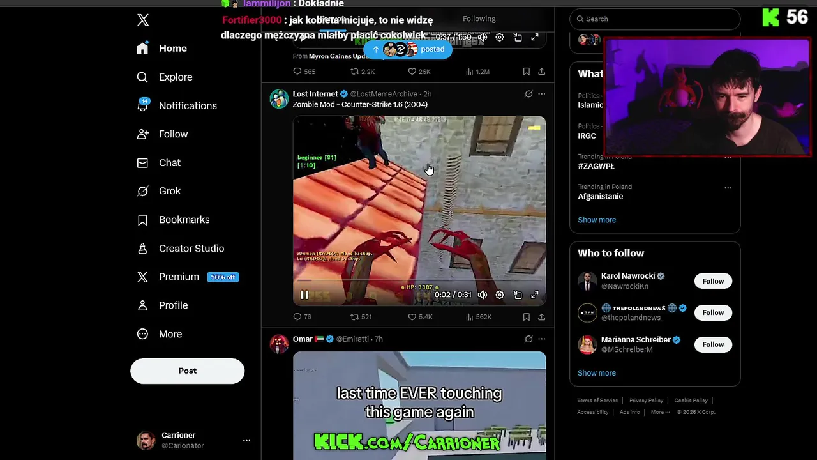Open the IRGC trending topic
This screenshot has width=817, height=460.
coord(587,136)
